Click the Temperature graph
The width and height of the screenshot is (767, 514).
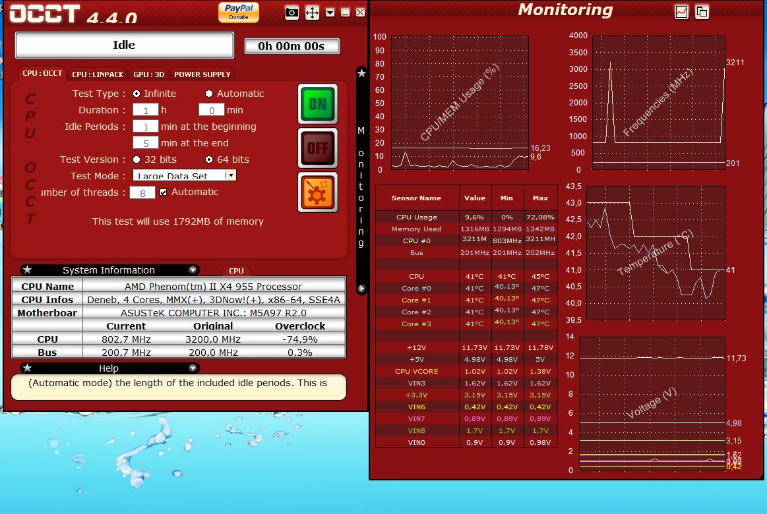click(x=656, y=253)
